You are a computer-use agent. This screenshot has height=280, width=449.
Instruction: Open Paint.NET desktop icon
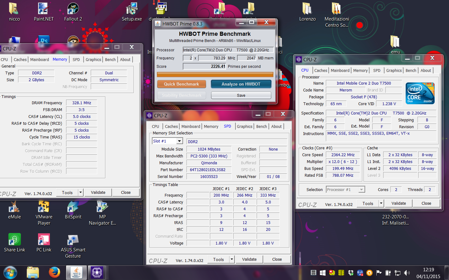click(44, 12)
